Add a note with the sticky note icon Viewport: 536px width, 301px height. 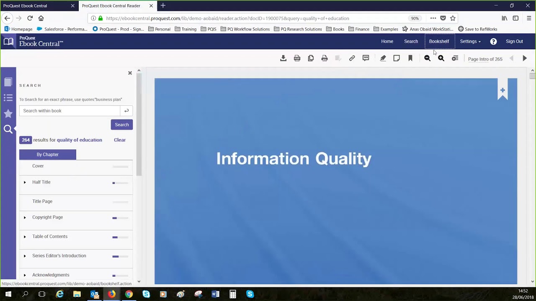397,59
